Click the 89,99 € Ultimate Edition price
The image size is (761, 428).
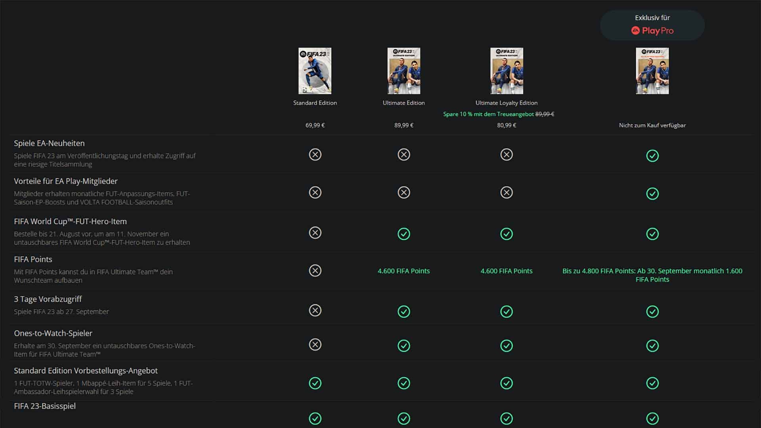click(404, 125)
